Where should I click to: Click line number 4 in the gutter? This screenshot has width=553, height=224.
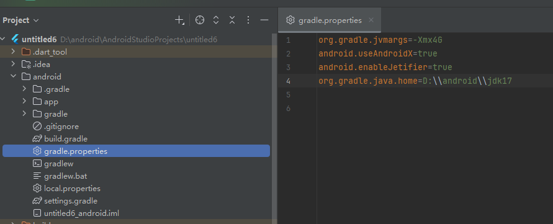tap(289, 81)
